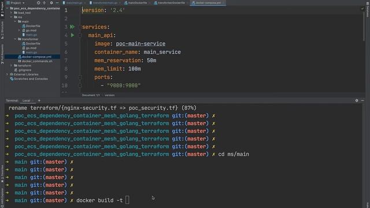Click the editor vertical scrollbar
This screenshot has height=208, width=370.
click(x=364, y=26)
